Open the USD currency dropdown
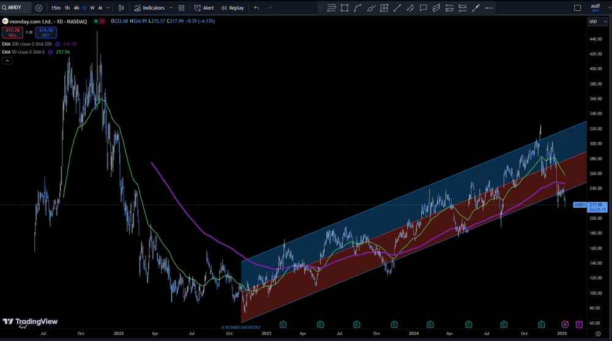Image resolution: width=612 pixels, height=341 pixels. tap(597, 21)
